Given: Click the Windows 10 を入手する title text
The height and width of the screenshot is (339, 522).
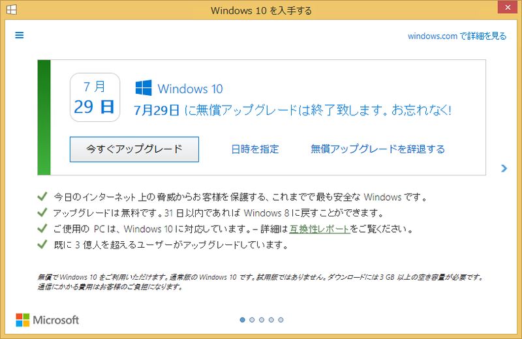Looking at the screenshot, I should point(262,10).
